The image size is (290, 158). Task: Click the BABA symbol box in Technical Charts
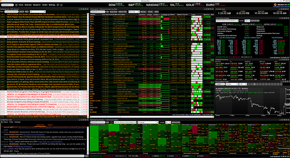tap(220, 84)
